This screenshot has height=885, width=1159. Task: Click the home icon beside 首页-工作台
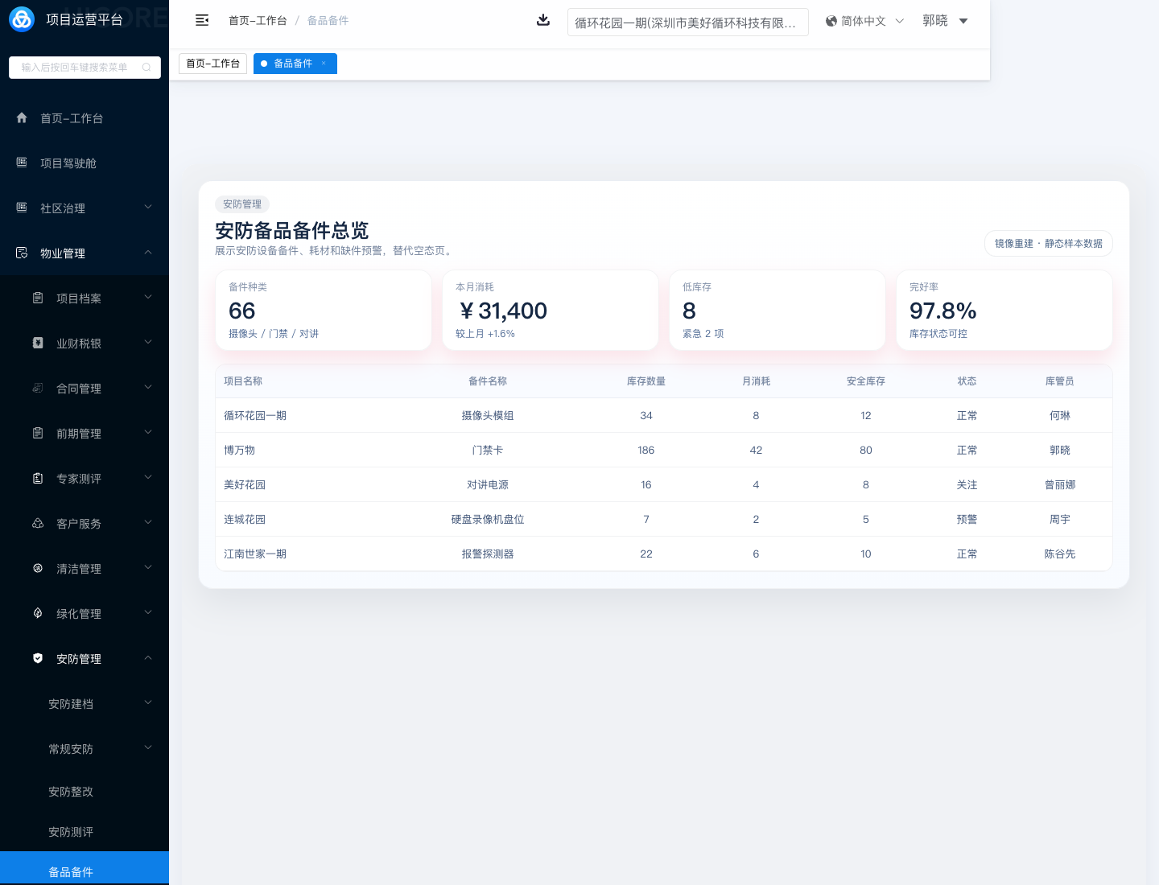click(x=22, y=118)
